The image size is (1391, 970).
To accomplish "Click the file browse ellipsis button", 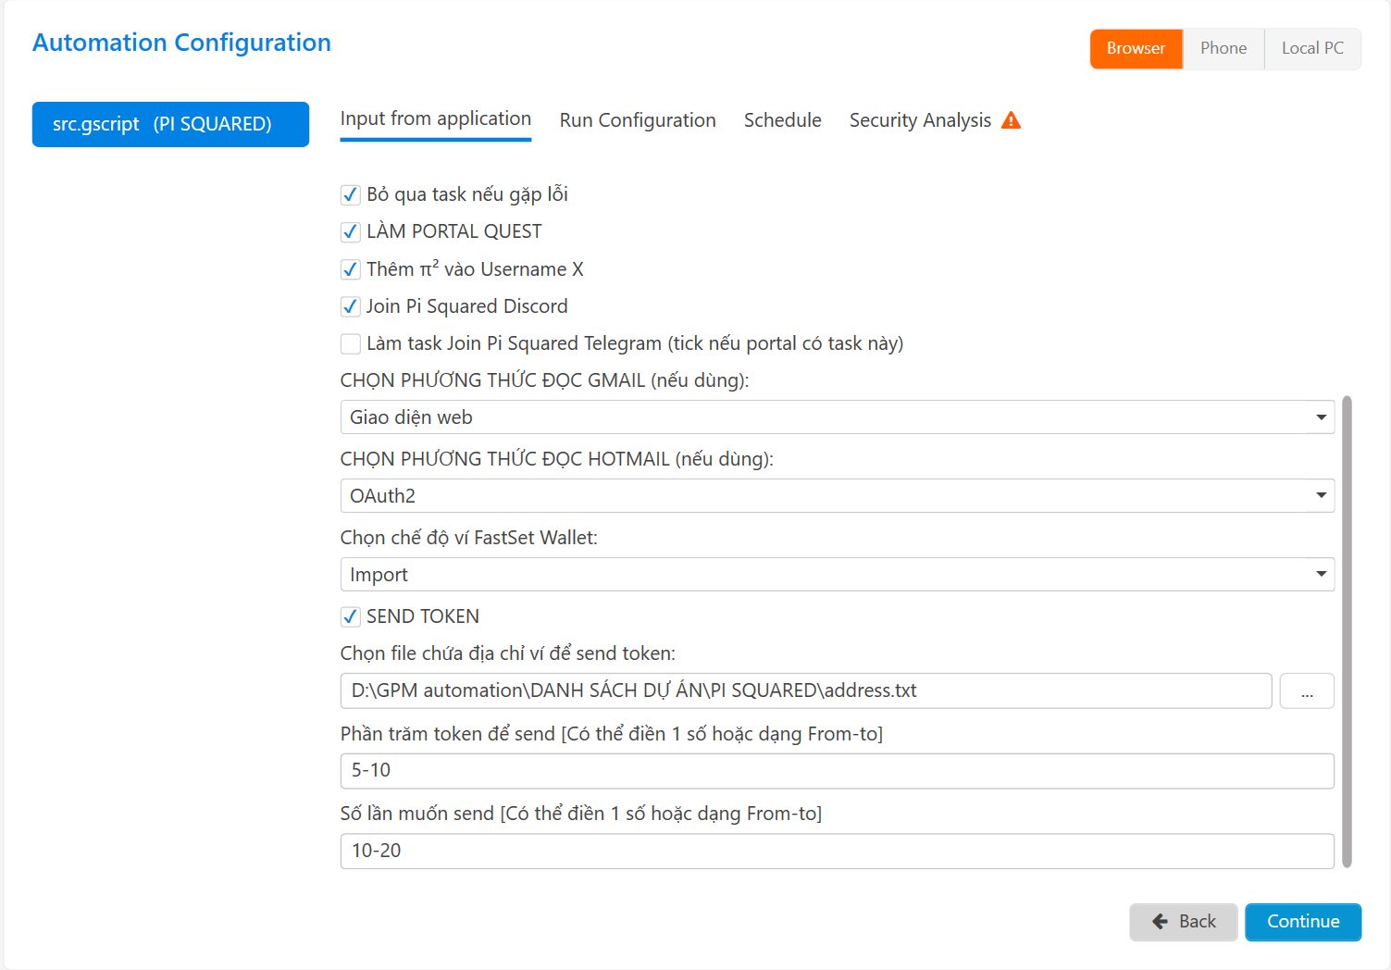I will pyautogui.click(x=1306, y=691).
